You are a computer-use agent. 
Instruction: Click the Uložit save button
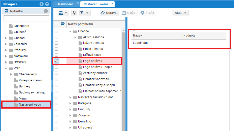click(x=129, y=13)
